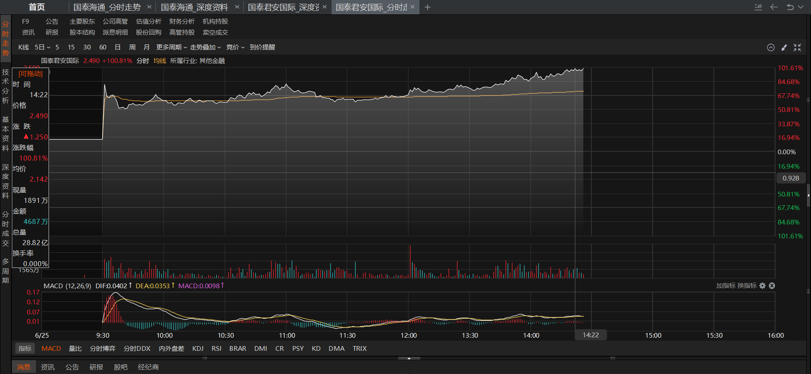811x374 pixels.
Task: Select the RSI indicator tab
Action: [x=216, y=349]
